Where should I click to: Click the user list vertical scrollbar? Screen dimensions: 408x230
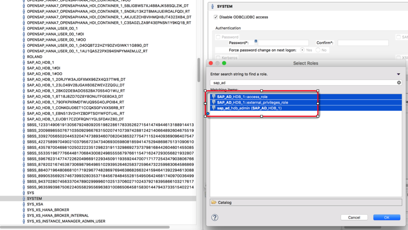(x=199, y=70)
